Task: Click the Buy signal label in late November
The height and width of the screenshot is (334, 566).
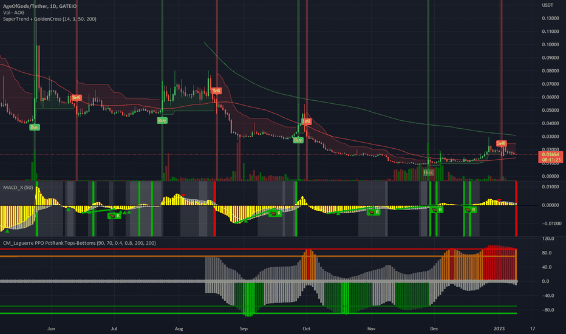Action: [429, 172]
